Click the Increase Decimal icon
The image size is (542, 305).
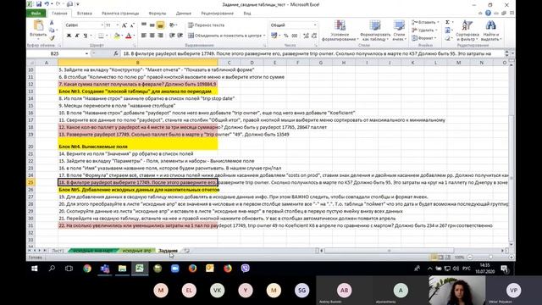click(x=306, y=36)
